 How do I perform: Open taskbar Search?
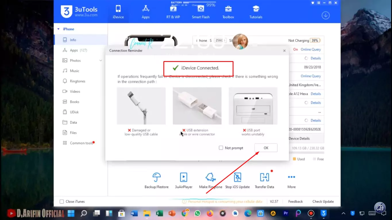tap(84, 213)
